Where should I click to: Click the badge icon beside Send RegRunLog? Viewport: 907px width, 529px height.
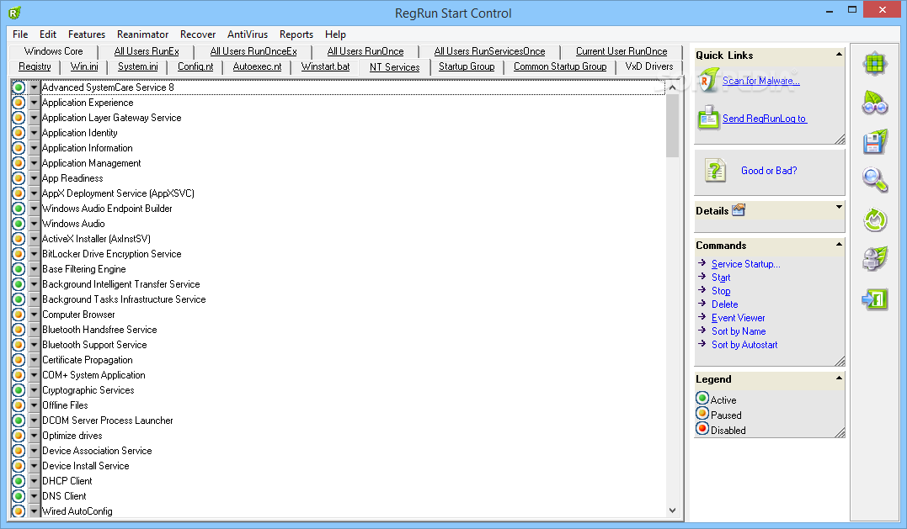point(708,118)
